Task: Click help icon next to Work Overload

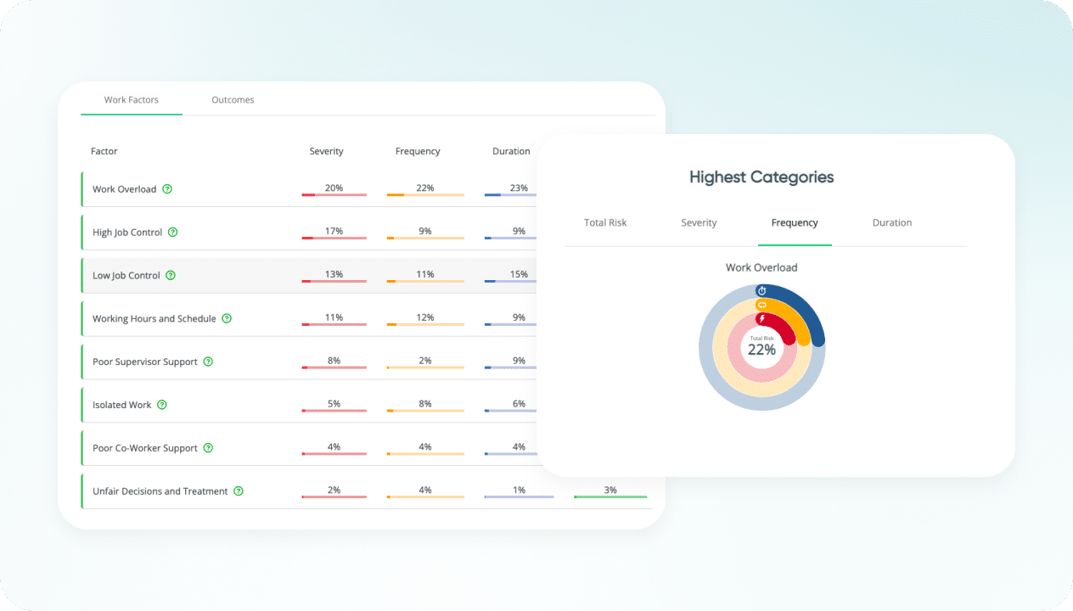Action: [x=167, y=189]
